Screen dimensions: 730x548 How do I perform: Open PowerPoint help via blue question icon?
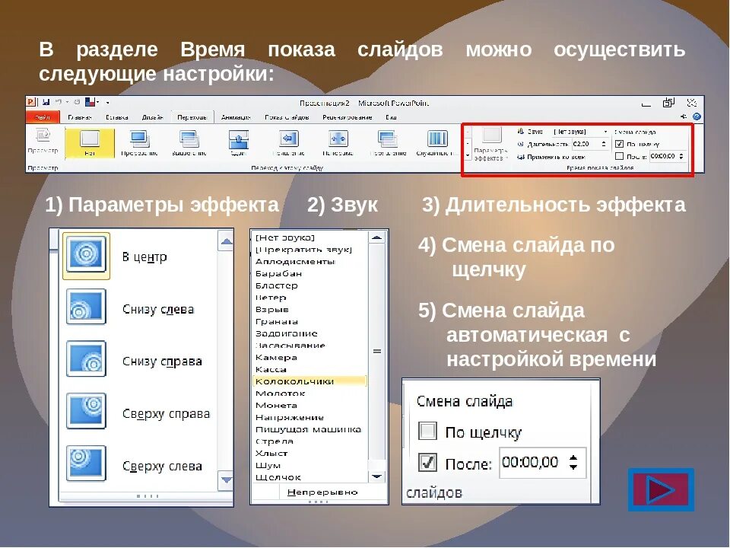pyautogui.click(x=697, y=116)
